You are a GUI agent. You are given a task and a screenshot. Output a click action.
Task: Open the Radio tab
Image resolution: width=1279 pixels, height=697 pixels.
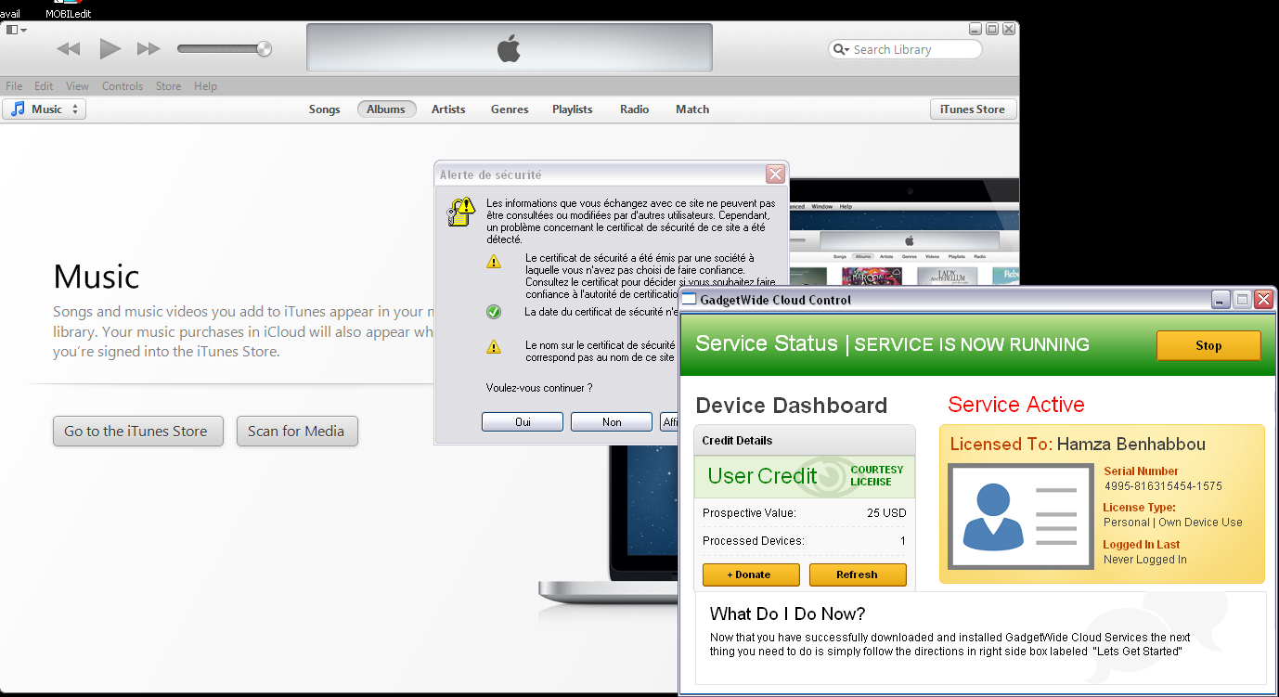635,110
